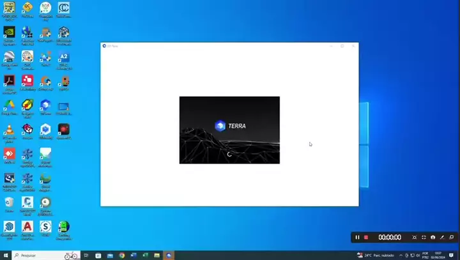
Task: Open the AnyDesk desktop shortcut
Action: (x=9, y=154)
